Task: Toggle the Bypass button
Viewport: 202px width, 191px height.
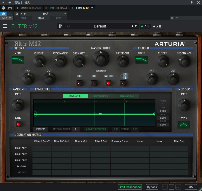Action: (152, 187)
